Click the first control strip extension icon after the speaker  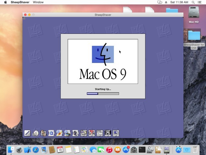[84, 133]
